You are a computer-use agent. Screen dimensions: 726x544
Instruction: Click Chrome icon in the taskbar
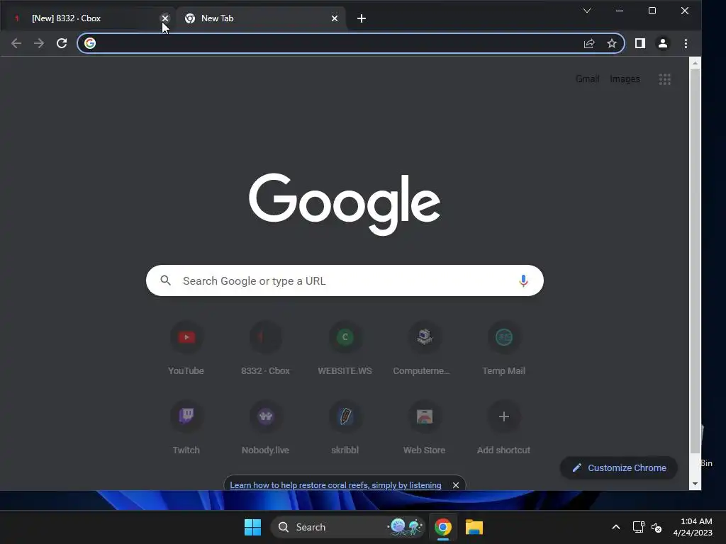tap(443, 527)
